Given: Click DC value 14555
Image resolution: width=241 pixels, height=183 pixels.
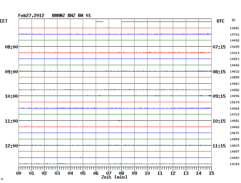Looking at the screenshot, I should [x=235, y=77].
